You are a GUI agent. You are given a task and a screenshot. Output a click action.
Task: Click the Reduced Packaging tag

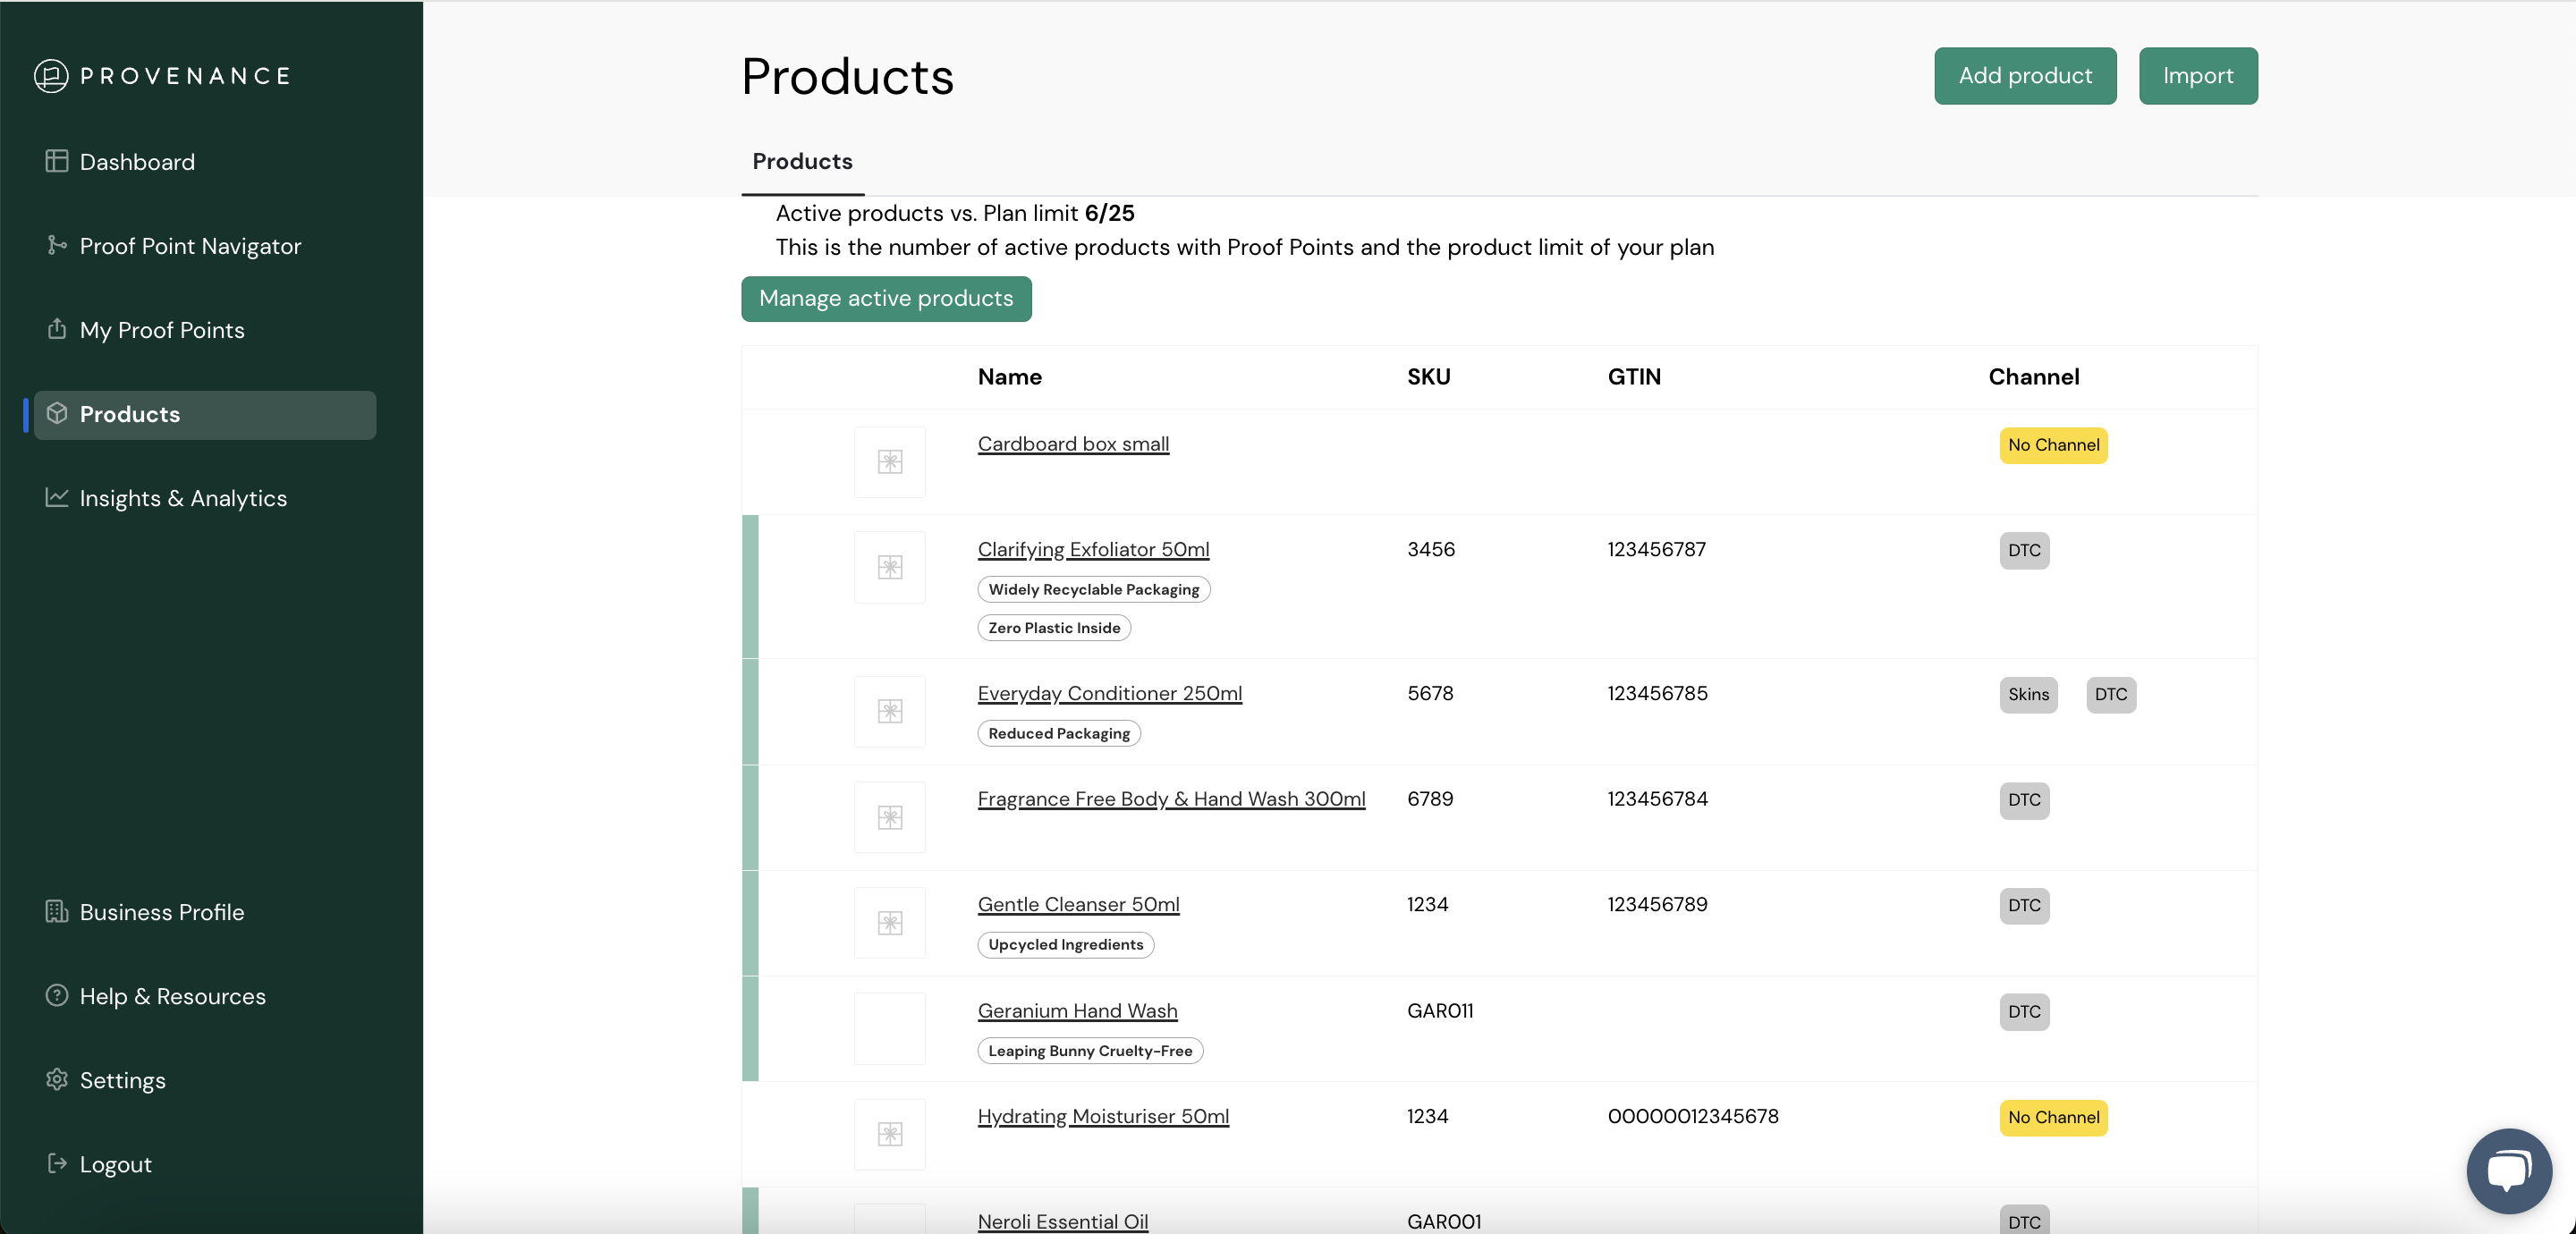[1059, 734]
